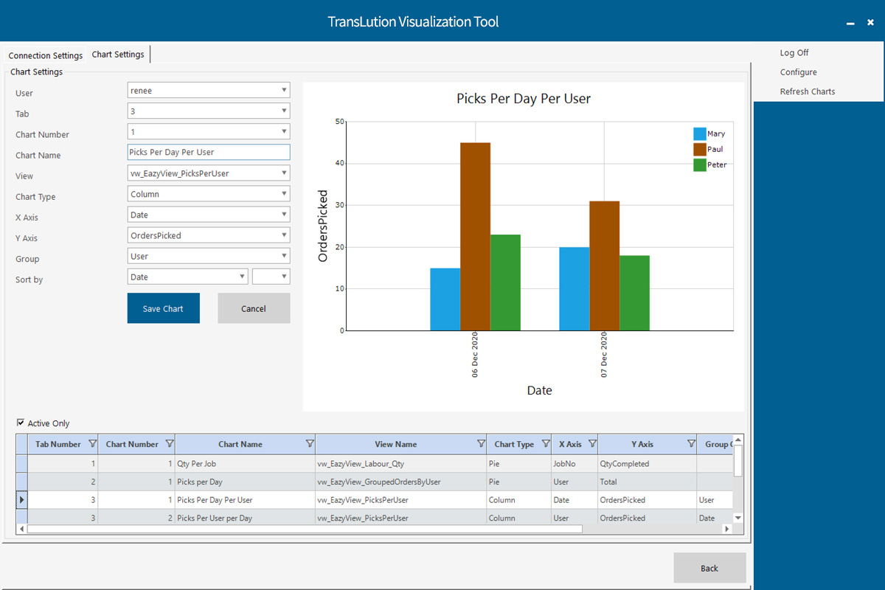Switch to Connection Settings tab
This screenshot has width=885, height=590.
(46, 55)
